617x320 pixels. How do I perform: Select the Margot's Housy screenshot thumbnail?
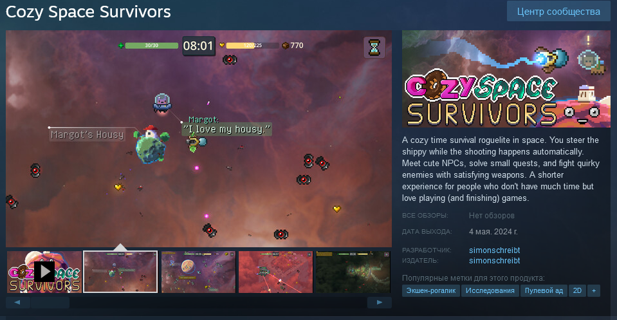tap(120, 272)
